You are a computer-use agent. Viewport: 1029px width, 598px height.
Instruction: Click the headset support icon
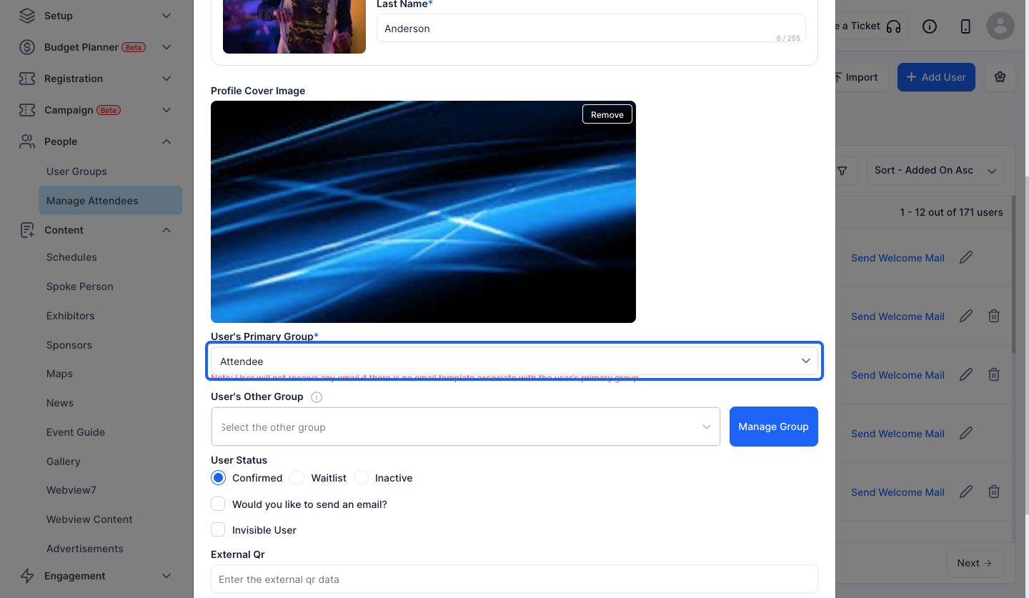click(x=893, y=26)
